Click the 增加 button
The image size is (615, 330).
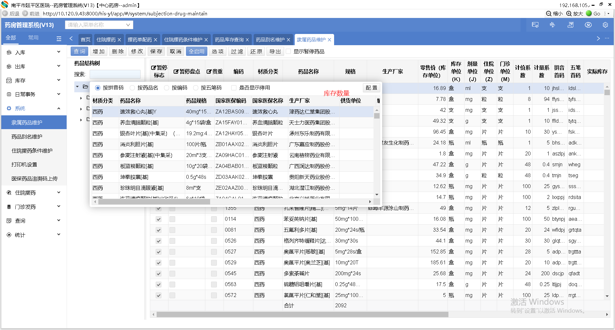[99, 51]
